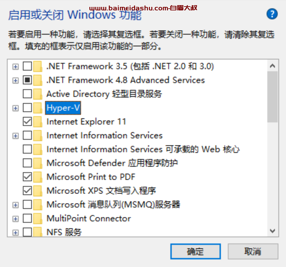This screenshot has width=286, height=267.
Task: Click the blue help question mark icon
Action: click(272, 14)
